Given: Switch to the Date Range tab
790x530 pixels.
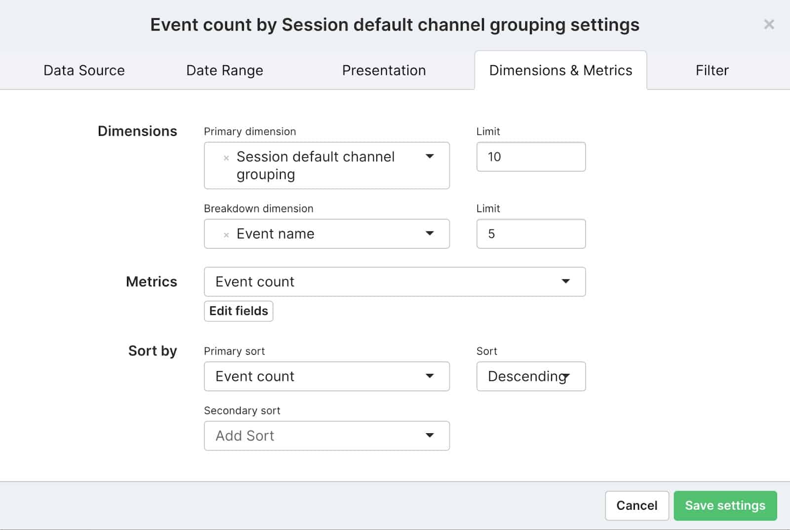Looking at the screenshot, I should click(x=225, y=71).
